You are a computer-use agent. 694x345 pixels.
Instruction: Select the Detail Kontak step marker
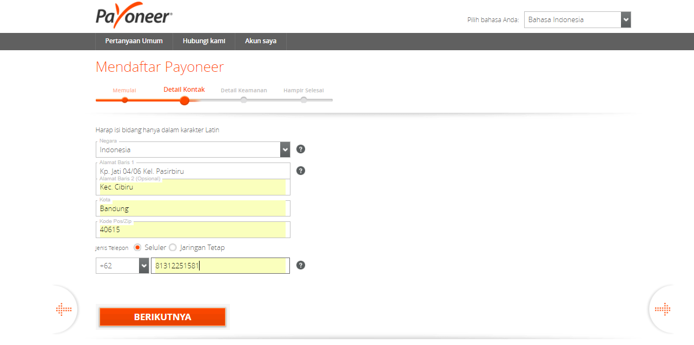pyautogui.click(x=184, y=100)
